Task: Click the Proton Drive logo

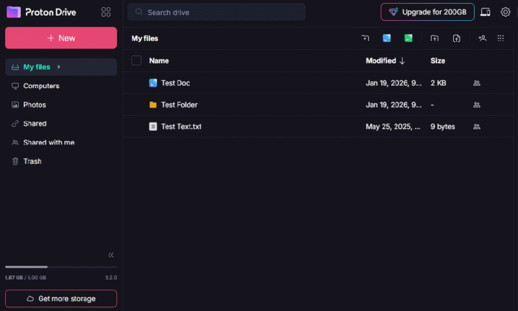Action: [x=41, y=12]
